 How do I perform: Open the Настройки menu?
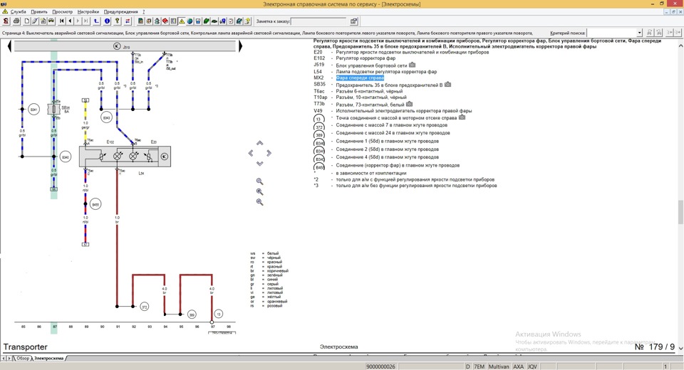pos(88,12)
